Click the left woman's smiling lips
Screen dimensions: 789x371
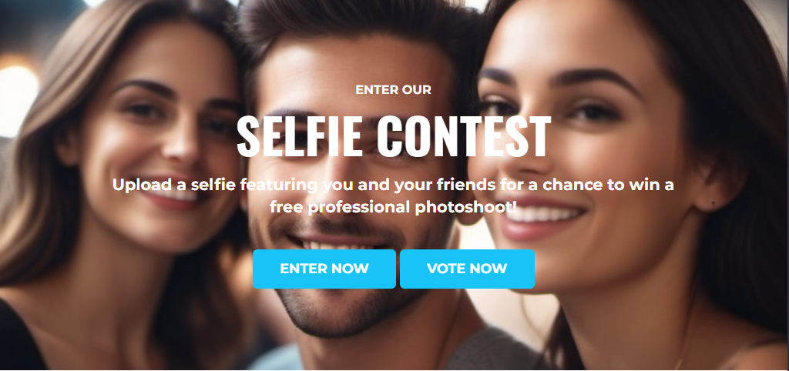pyautogui.click(x=176, y=198)
